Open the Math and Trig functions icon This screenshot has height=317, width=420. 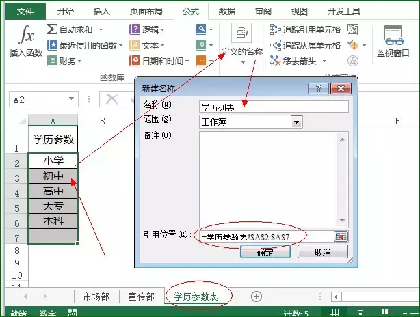(200, 45)
